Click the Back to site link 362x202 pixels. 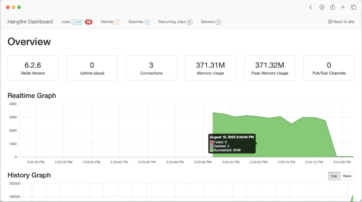pyautogui.click(x=341, y=22)
